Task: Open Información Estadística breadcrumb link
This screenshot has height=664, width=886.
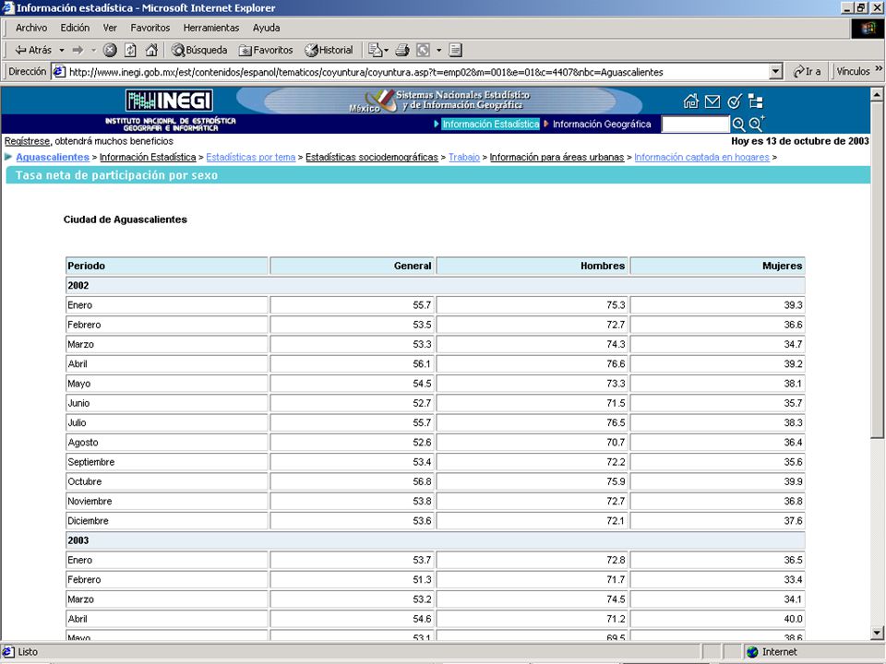Action: click(x=148, y=157)
